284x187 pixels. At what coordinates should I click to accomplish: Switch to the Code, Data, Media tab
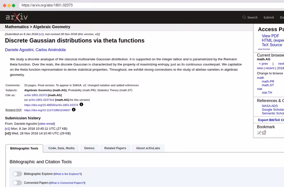coord(61,148)
